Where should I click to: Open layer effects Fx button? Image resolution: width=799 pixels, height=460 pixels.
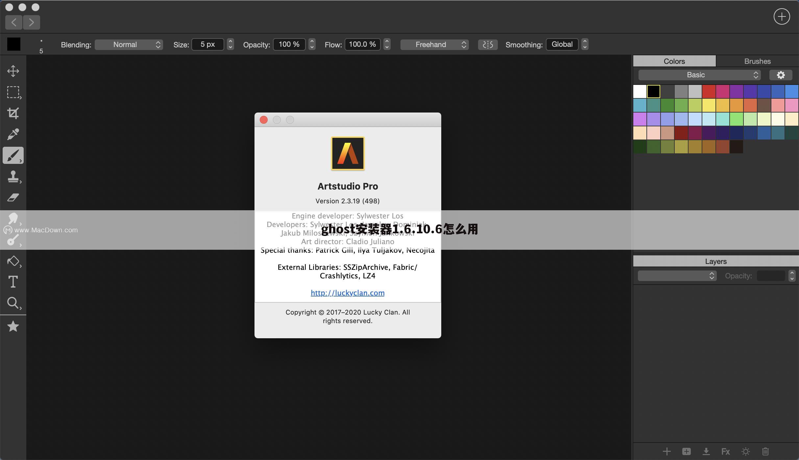pyautogui.click(x=726, y=451)
